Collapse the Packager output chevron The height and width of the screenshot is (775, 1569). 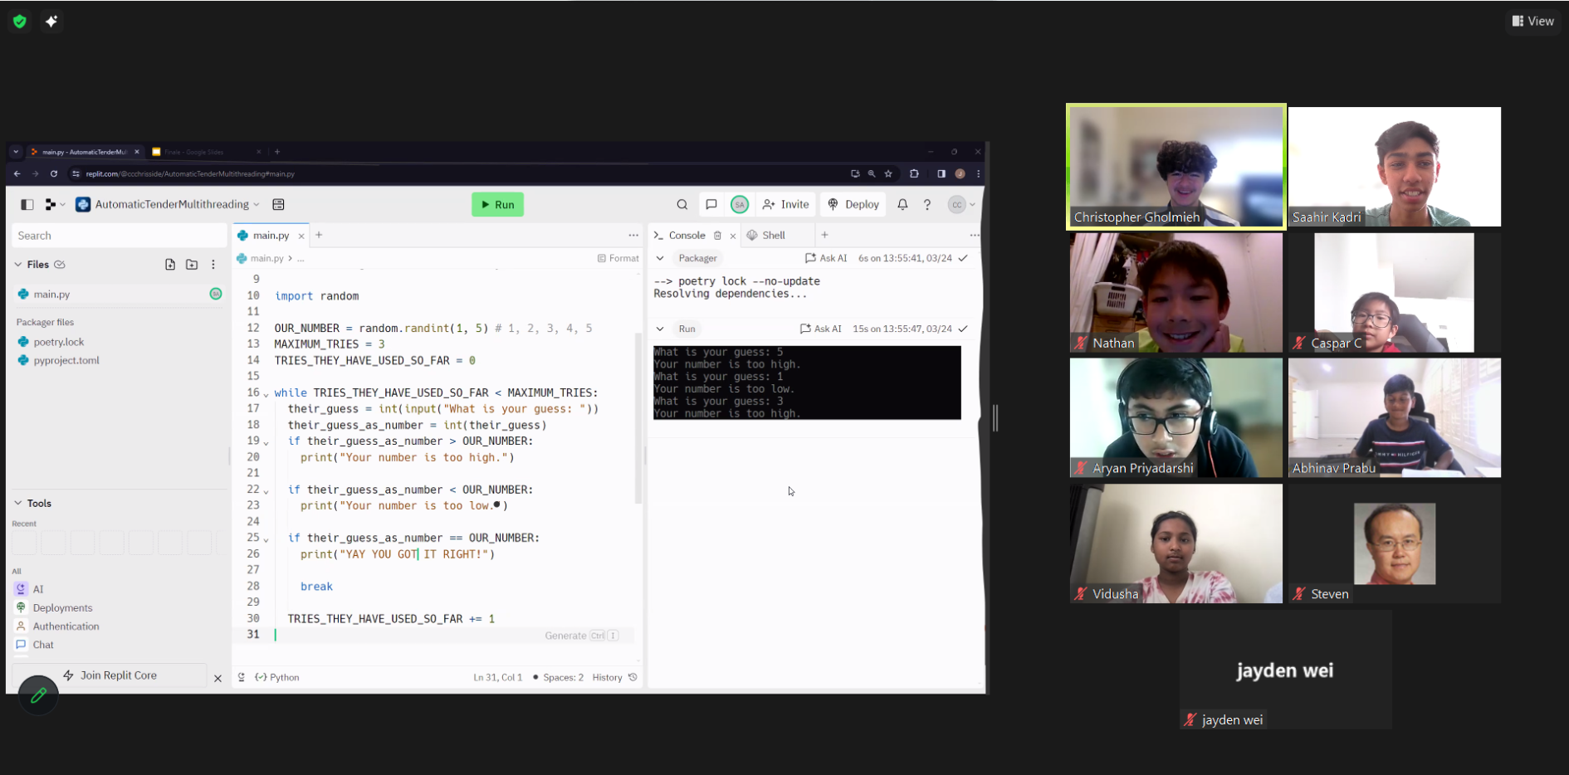(660, 258)
